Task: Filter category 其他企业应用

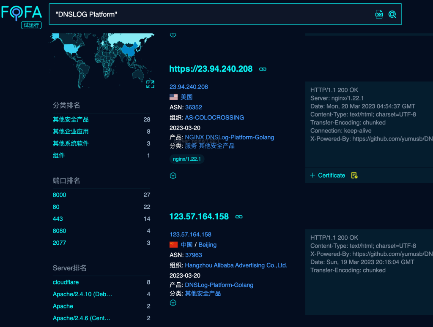Action: (x=71, y=131)
